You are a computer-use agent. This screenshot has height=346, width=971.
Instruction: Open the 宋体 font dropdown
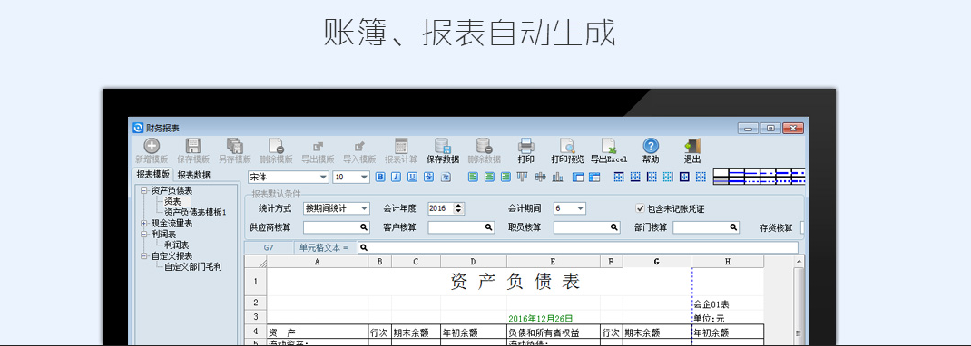pos(323,177)
